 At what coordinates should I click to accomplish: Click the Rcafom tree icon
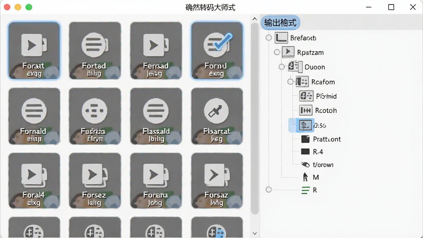(x=302, y=81)
